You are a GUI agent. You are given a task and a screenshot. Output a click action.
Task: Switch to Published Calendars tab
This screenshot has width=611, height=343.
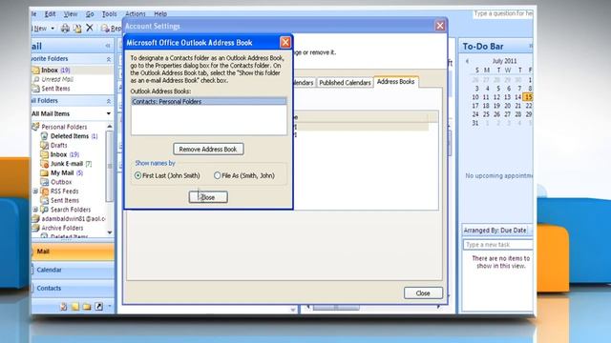click(x=345, y=83)
